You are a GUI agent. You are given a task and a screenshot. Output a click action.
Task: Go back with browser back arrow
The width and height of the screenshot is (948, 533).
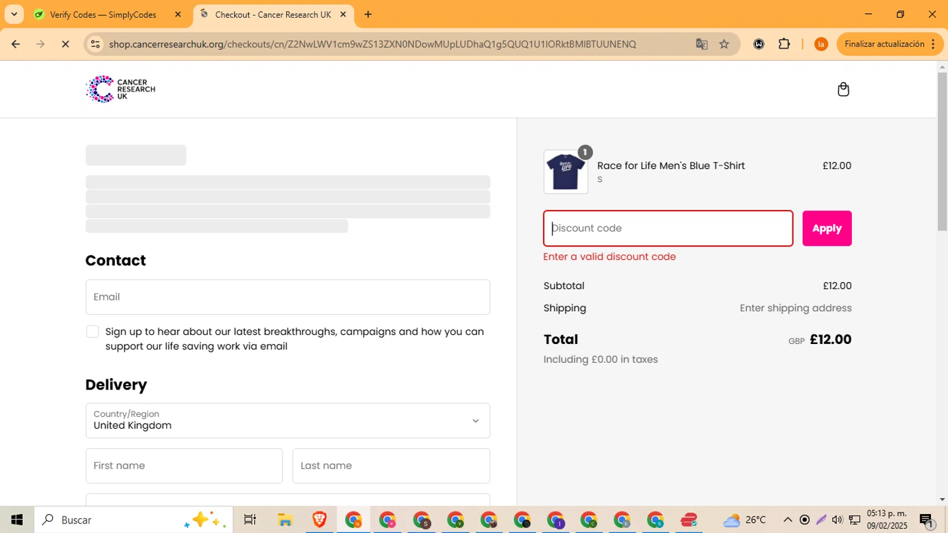(x=16, y=44)
